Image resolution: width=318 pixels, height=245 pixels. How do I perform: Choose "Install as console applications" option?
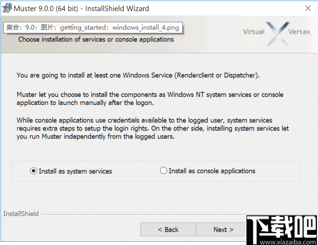point(164,171)
